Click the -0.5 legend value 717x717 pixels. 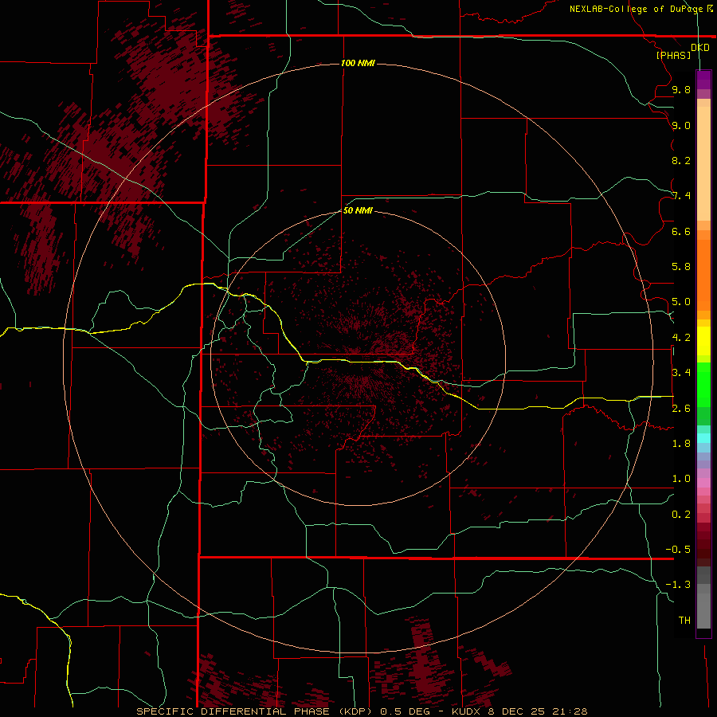click(x=678, y=550)
